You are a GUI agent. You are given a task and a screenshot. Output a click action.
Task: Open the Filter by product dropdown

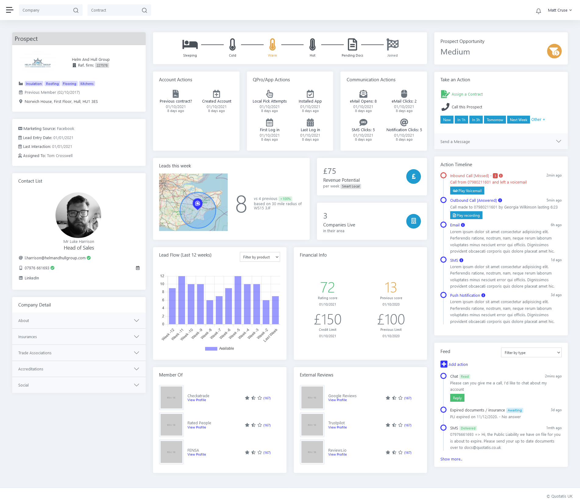tap(260, 257)
